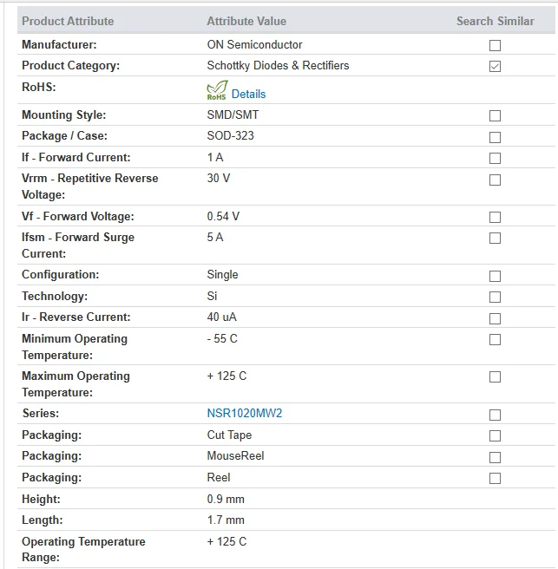The image size is (558, 569).
Task: Click the Manufacturer: label
Action: [59, 44]
